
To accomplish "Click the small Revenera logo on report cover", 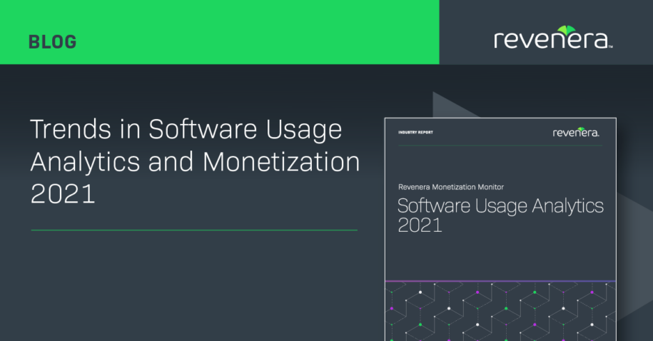I will pyautogui.click(x=576, y=133).
